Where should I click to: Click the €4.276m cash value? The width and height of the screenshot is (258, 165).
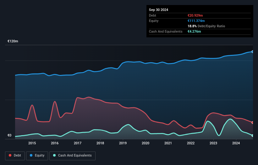[x=194, y=31]
